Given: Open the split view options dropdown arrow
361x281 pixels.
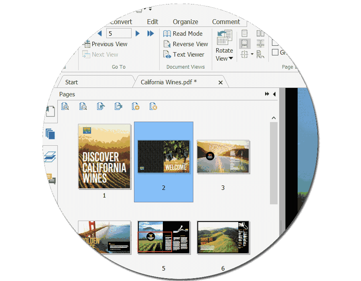Looking at the screenshot, I should coord(252,54).
